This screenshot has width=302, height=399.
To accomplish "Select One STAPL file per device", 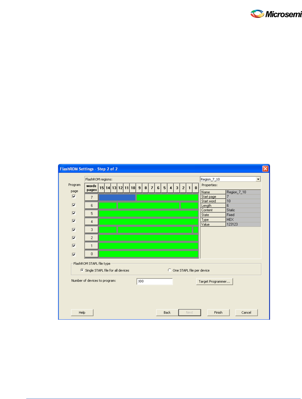I will coord(169,270).
